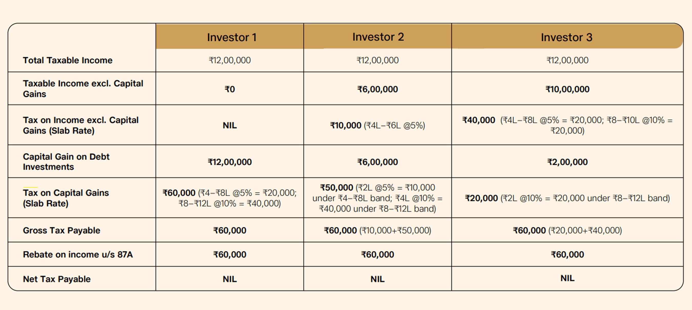Select the Net Tax Payable row label
Screen dimensions: 692x310
tap(57, 279)
